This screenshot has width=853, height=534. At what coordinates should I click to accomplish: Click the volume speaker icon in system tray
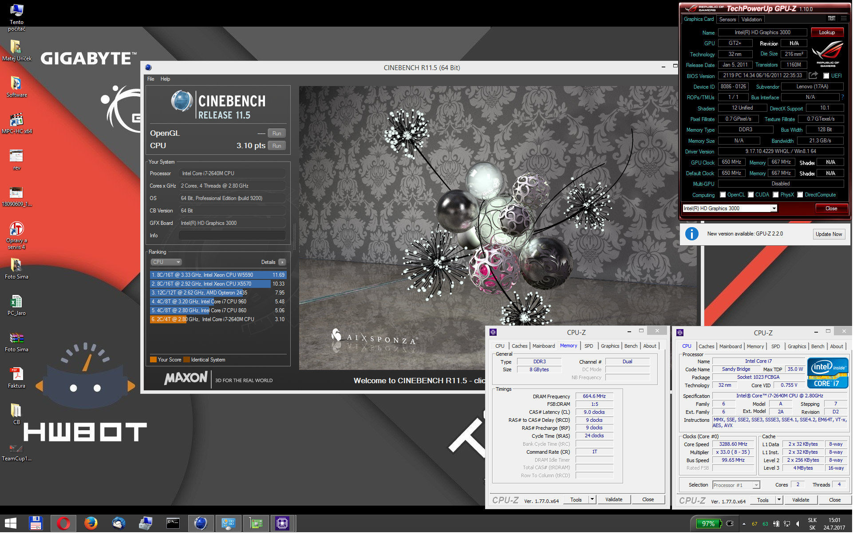(798, 524)
